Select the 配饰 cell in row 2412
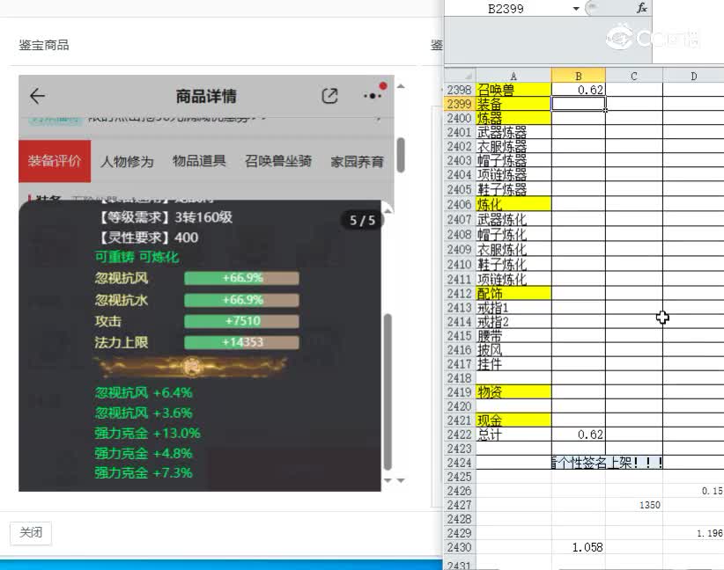The height and width of the screenshot is (570, 724). pos(513,293)
